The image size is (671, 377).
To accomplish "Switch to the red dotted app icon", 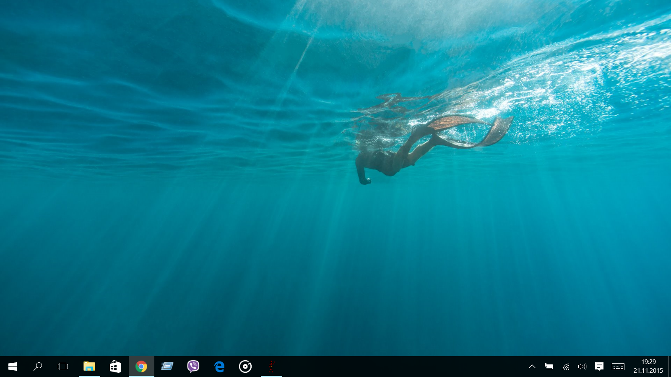I will click(271, 367).
